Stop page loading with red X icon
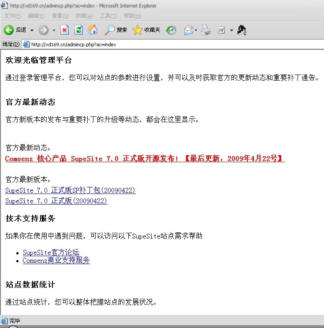 pyautogui.click(x=64, y=30)
